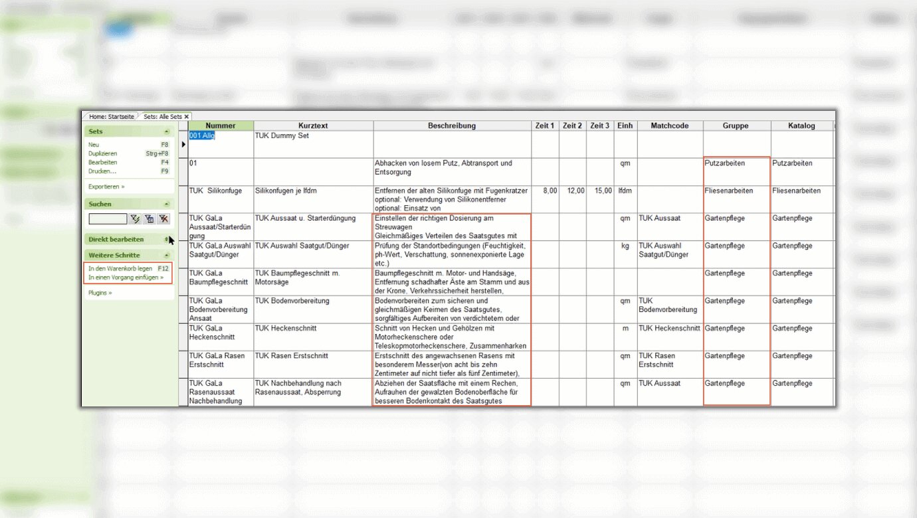Screen dimensions: 917x518
Task: Collapse the Weitere Schritte section
Action: (x=166, y=256)
